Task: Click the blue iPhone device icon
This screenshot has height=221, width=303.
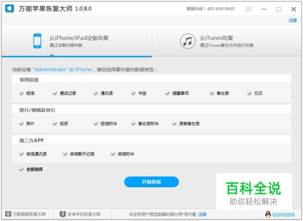Action: click(37, 41)
